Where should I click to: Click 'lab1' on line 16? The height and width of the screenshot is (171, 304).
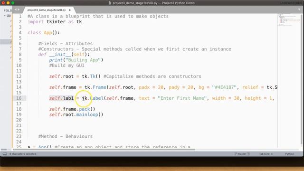68,98
